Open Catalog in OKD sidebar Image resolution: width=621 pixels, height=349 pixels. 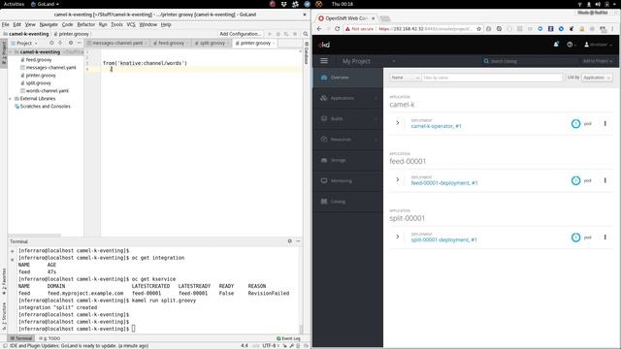tap(347, 202)
